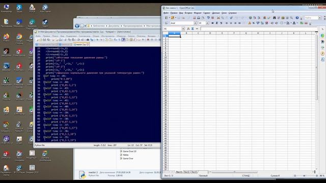This screenshot has height=183, width=326.
Task: Select the Skype desktop icon
Action: tap(19, 9)
